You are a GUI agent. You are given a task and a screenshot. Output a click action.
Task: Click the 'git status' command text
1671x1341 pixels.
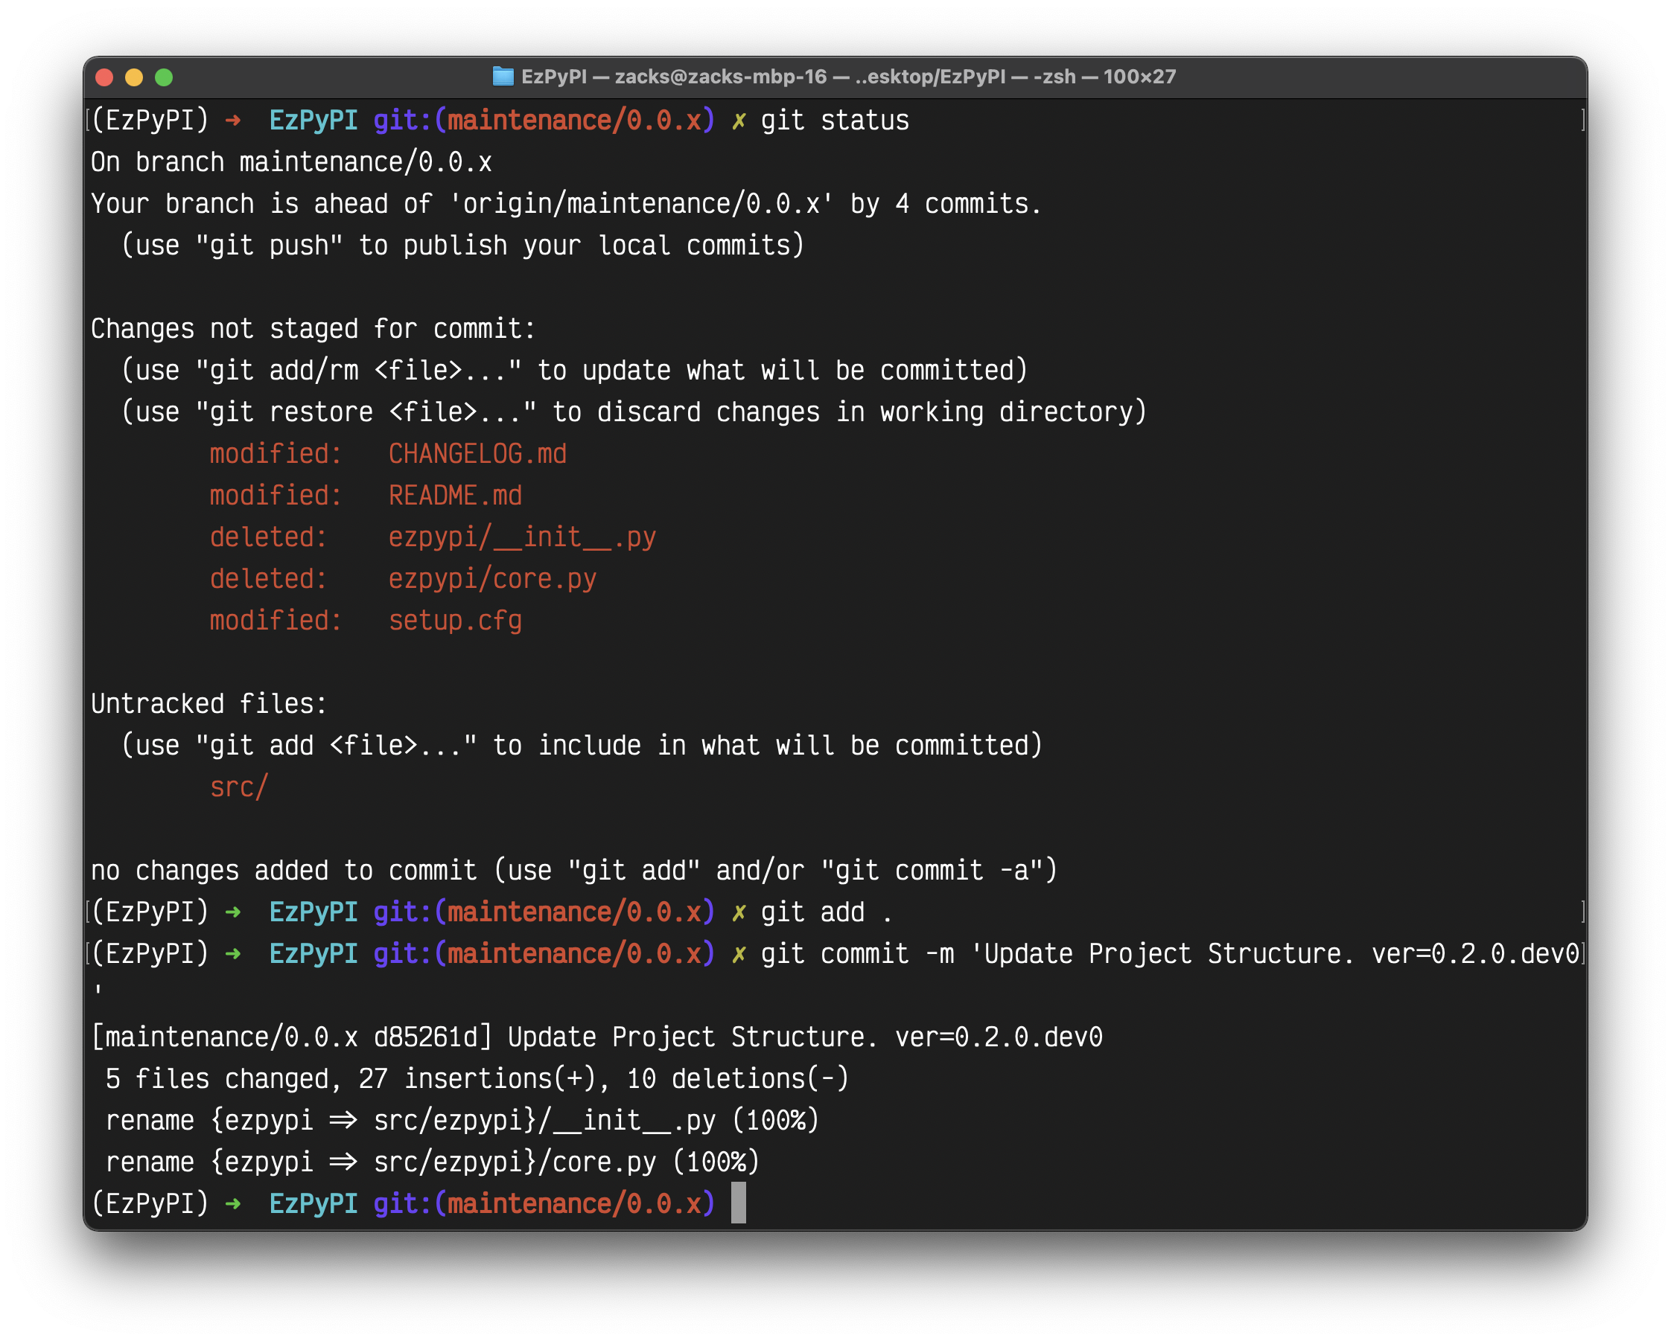coord(834,121)
